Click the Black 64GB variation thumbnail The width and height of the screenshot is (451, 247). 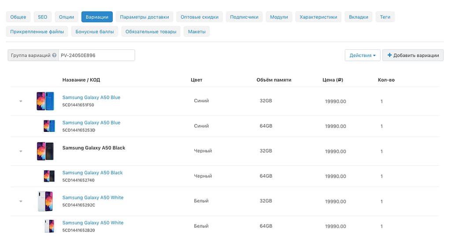click(x=49, y=176)
